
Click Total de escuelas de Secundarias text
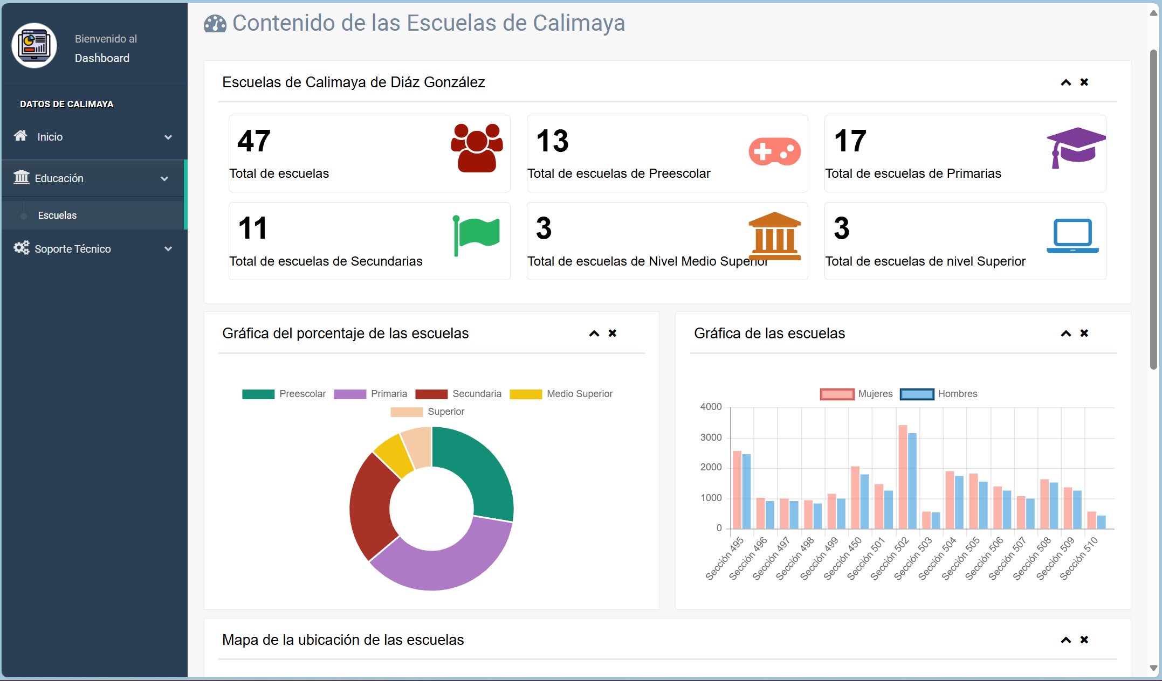tap(326, 261)
